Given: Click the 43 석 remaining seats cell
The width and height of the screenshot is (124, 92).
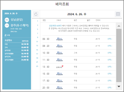Looking at the screenshot, I should point(97,53).
